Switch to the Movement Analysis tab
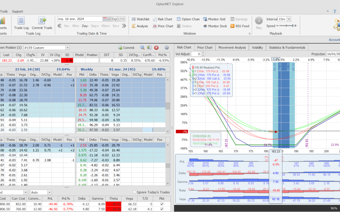 pyautogui.click(x=232, y=47)
